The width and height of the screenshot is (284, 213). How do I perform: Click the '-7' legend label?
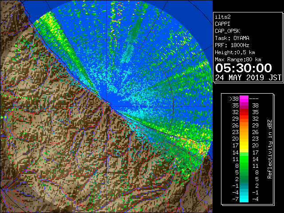235,199
